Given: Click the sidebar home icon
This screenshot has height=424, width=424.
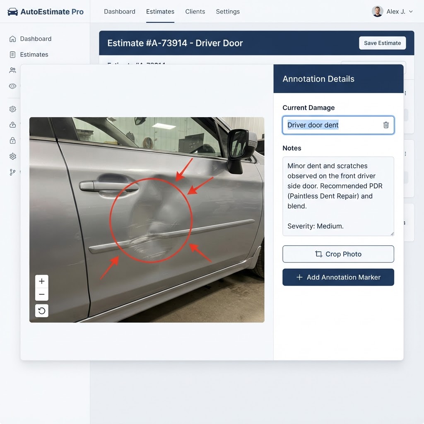Looking at the screenshot, I should 12,39.
